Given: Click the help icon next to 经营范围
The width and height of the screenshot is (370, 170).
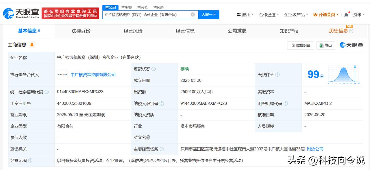Looking at the screenshot, I should point(30,160).
